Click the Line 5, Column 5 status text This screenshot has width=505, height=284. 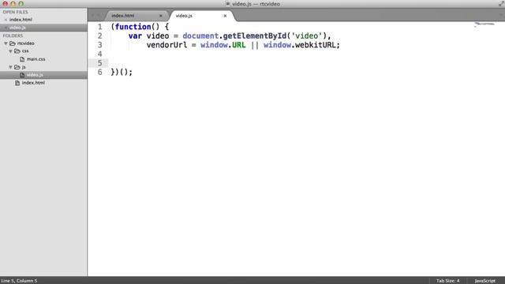pos(19,281)
